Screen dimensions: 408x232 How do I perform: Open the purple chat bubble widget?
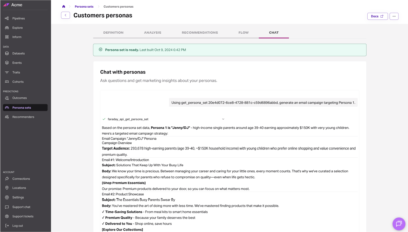[399, 224]
